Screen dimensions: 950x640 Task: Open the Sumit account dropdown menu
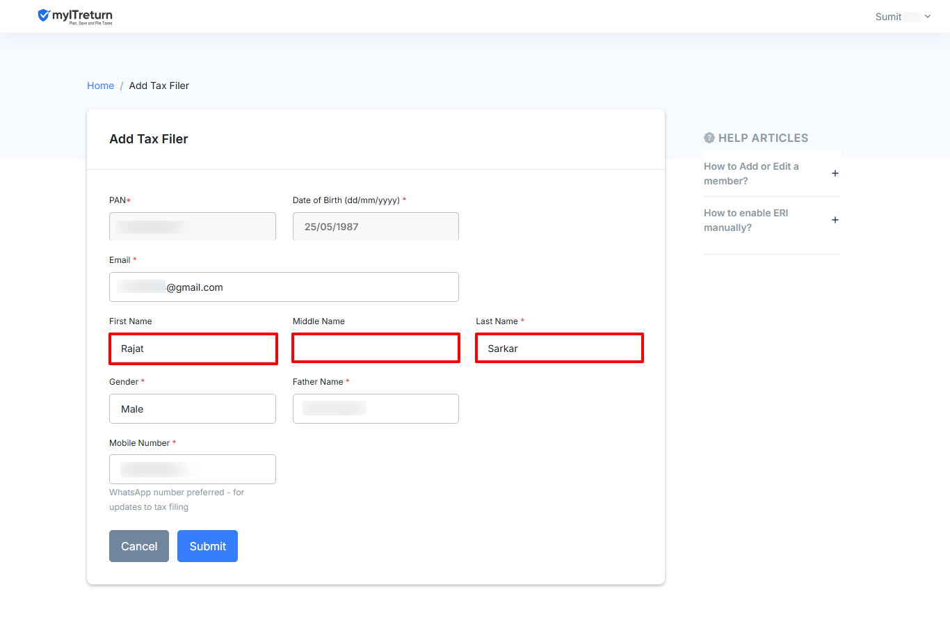903,17
